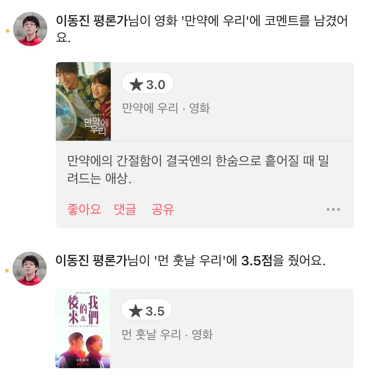368x388 pixels.
Task: Click orange unread dot beside second notification
Action: pyautogui.click(x=7, y=271)
